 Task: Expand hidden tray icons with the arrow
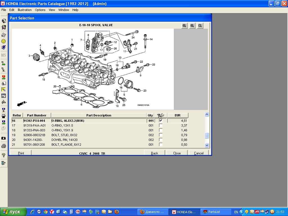pyautogui.click(x=242, y=212)
